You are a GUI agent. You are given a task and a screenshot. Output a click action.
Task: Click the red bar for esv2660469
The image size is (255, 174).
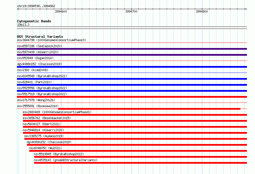point(135,115)
